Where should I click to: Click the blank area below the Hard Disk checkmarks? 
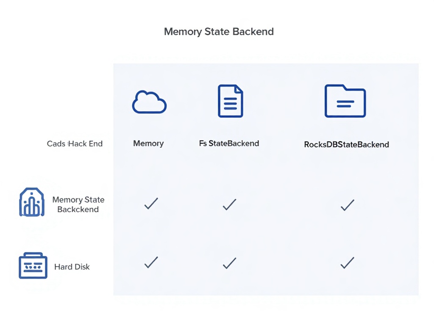tap(266, 285)
